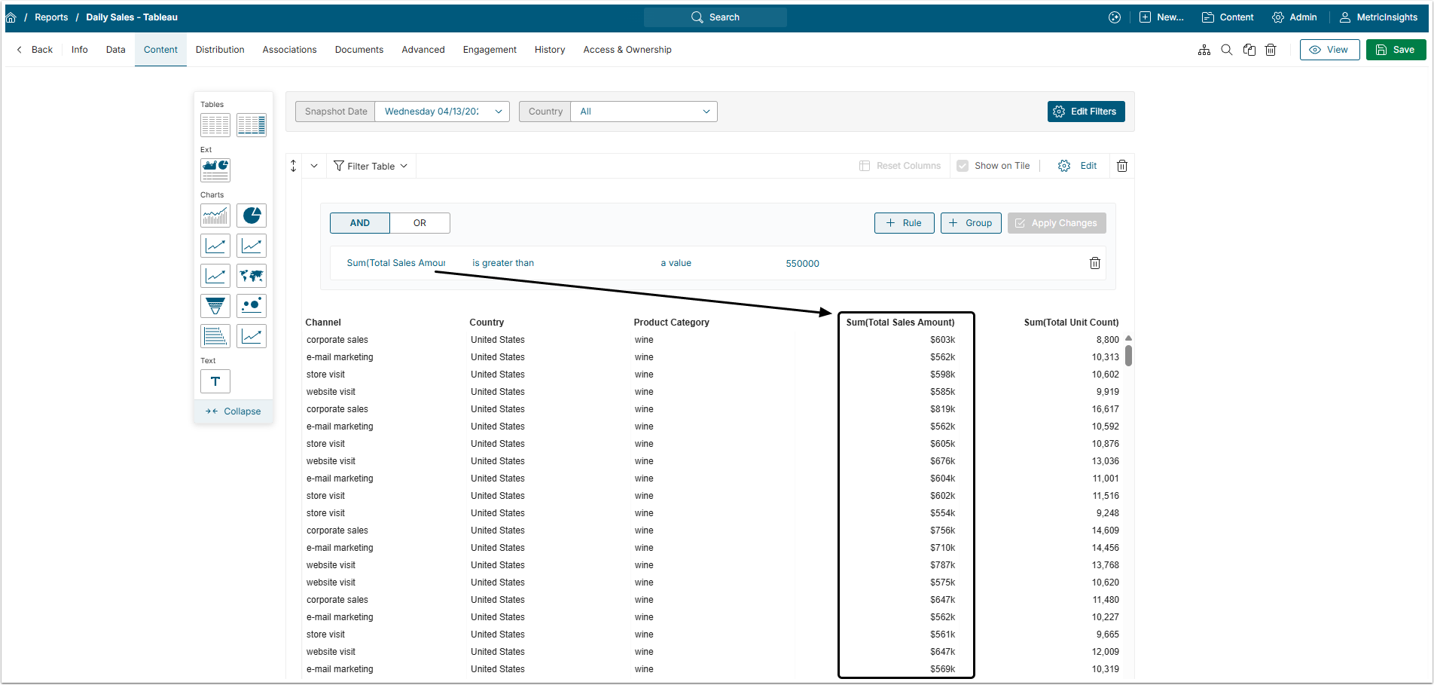Delete the filter rule using trash icon
The height and width of the screenshot is (685, 1434).
[x=1095, y=263]
